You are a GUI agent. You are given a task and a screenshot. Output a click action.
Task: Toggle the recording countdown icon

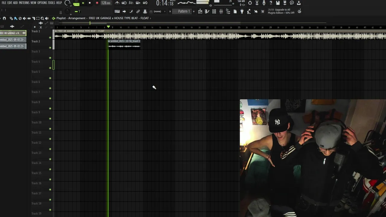coord(131,3)
